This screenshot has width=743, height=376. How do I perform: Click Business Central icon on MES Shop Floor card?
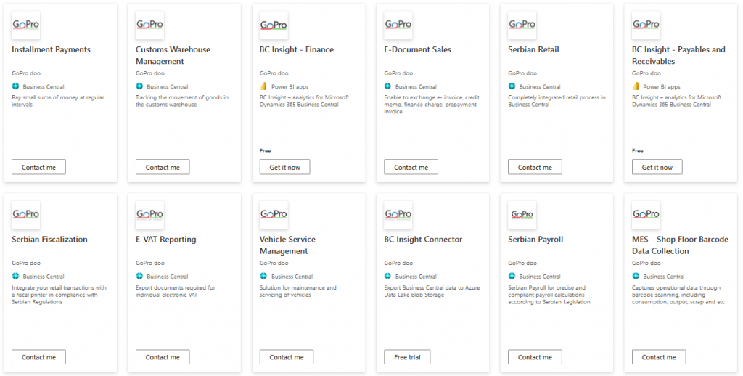636,277
